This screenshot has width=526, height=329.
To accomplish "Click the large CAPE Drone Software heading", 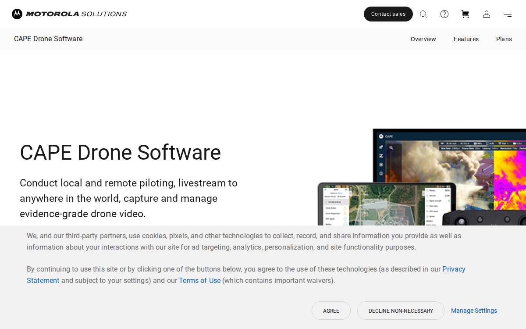I will 120,153.
